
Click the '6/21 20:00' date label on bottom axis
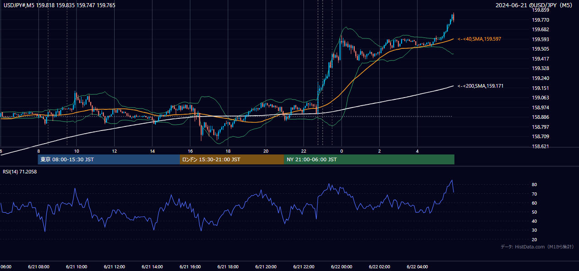click(265, 267)
